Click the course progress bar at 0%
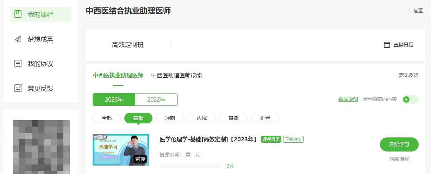 (191, 166)
